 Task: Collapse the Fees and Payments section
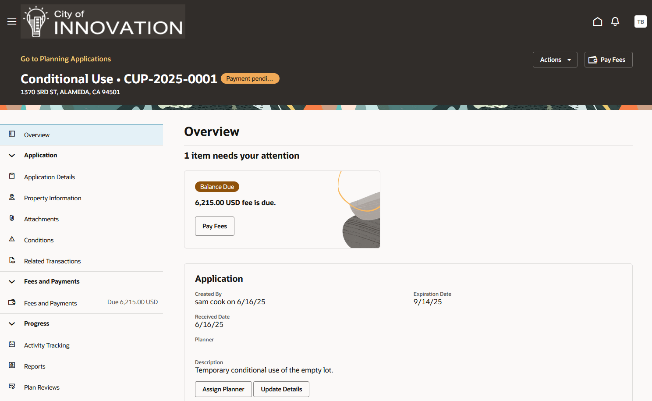(x=11, y=281)
